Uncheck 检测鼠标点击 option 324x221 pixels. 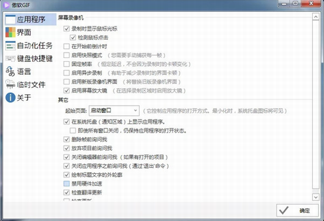73,37
